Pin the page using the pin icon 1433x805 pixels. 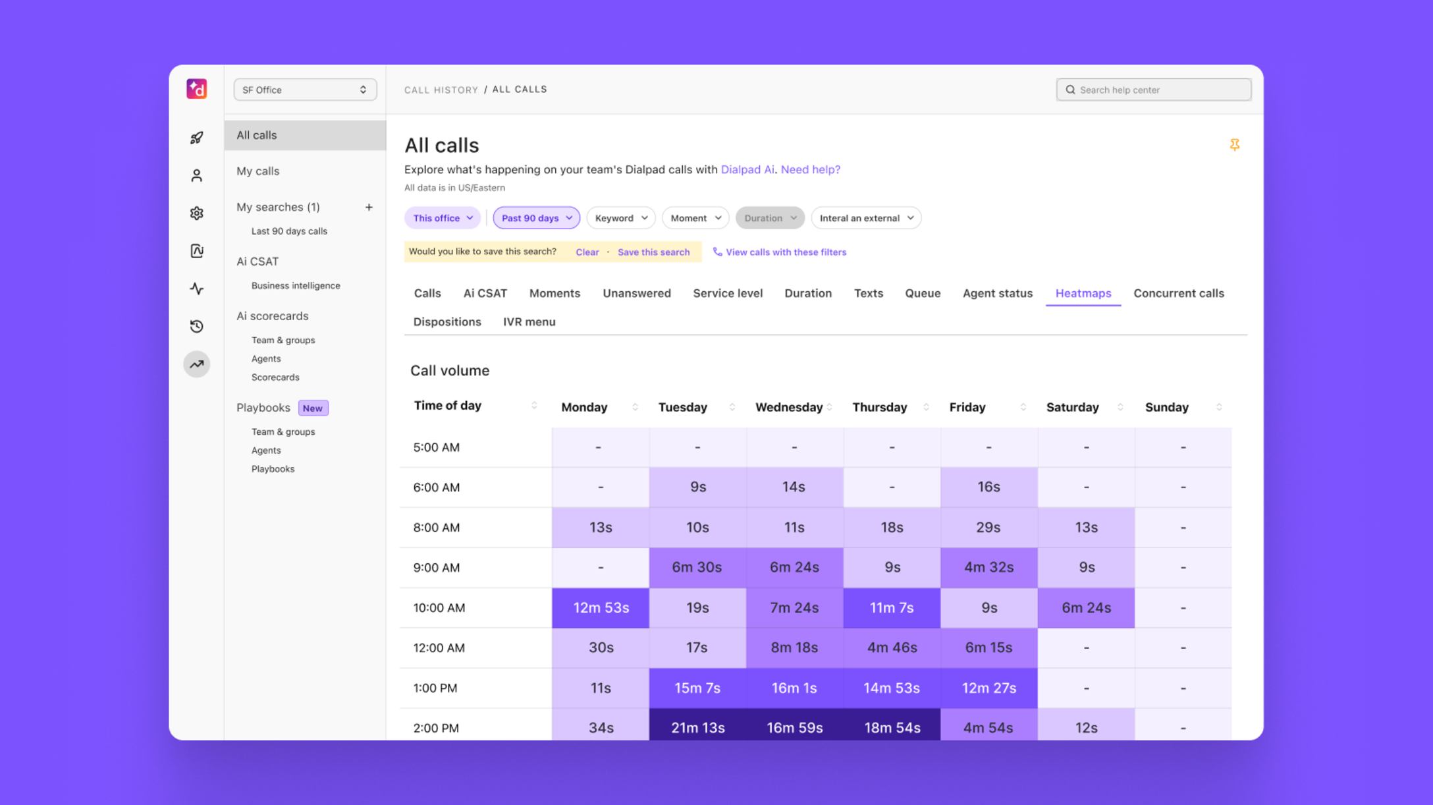[1235, 144]
